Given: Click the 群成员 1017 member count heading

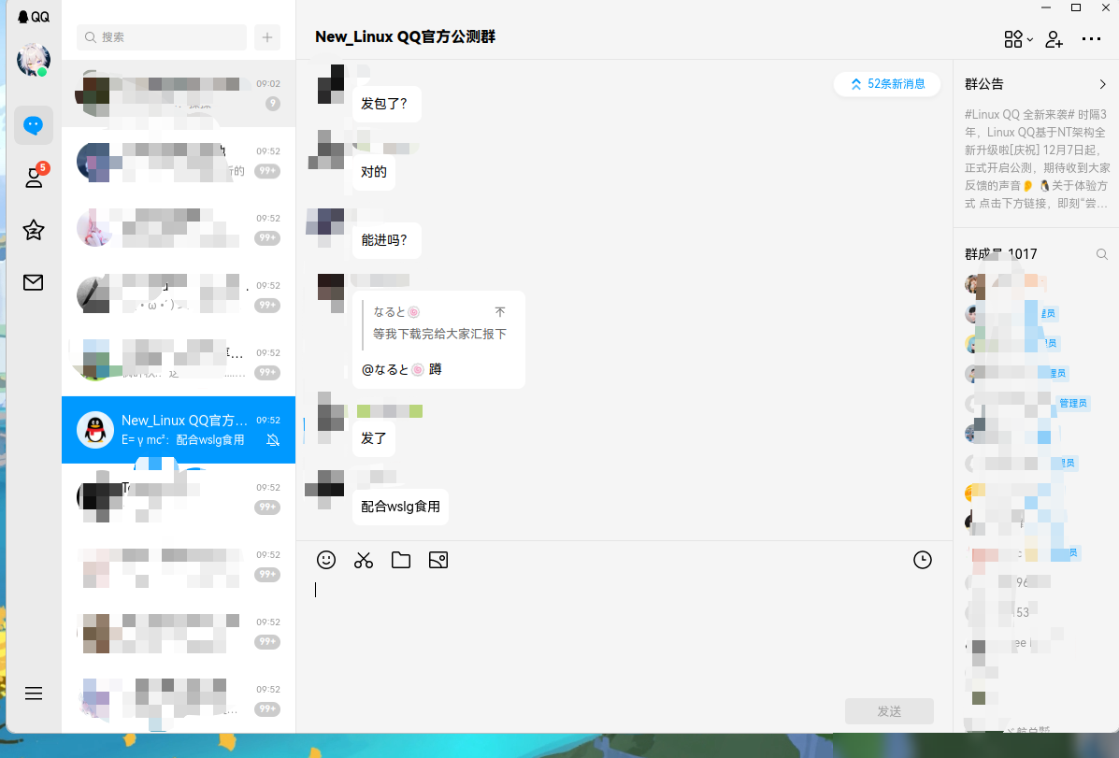Looking at the screenshot, I should 1000,254.
